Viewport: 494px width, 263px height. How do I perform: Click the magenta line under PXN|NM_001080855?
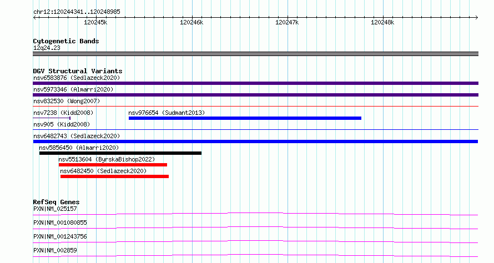click(255, 227)
